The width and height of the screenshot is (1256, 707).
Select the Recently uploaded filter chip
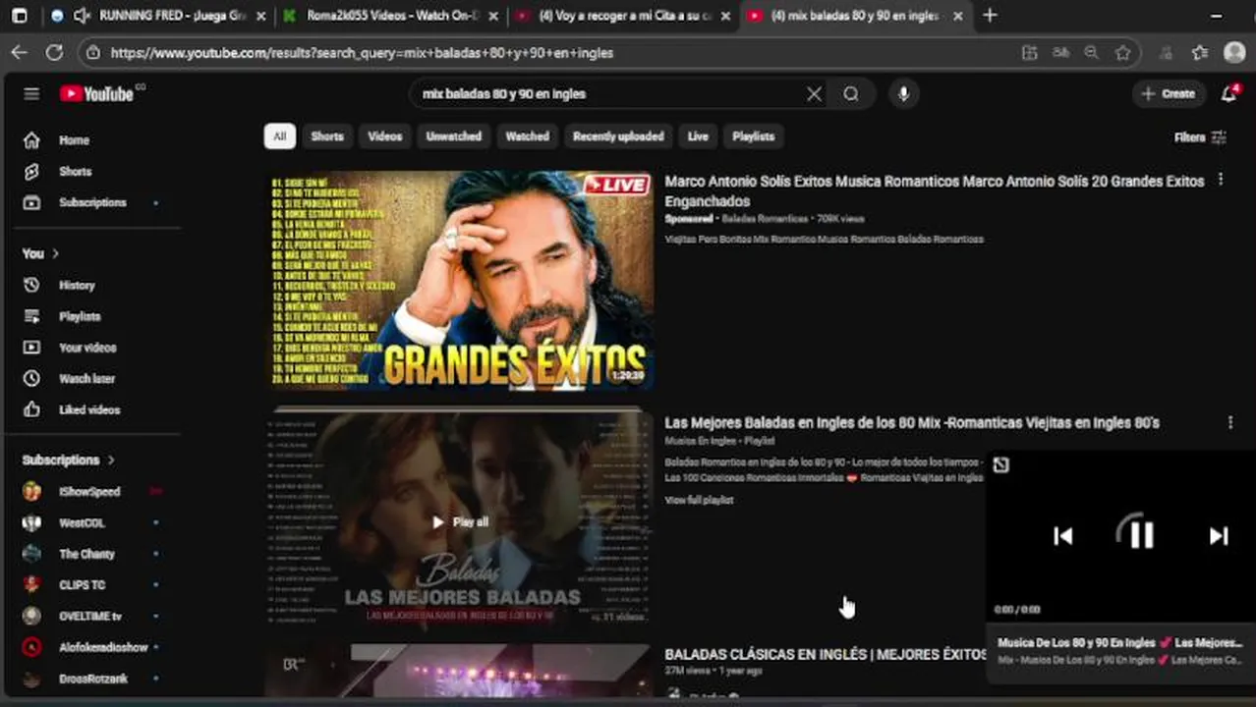coord(618,136)
